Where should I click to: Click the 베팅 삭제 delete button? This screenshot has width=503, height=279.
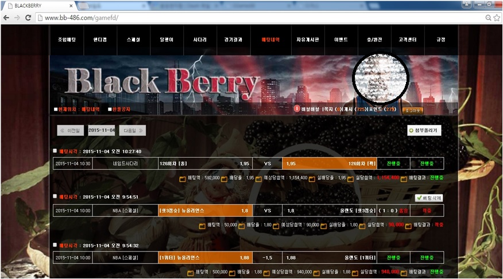[x=429, y=198]
